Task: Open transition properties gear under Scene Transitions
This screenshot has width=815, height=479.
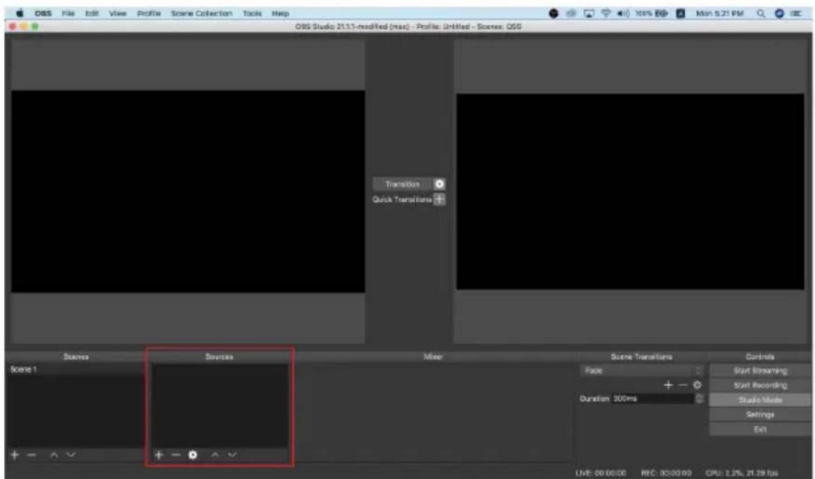Action: [698, 385]
